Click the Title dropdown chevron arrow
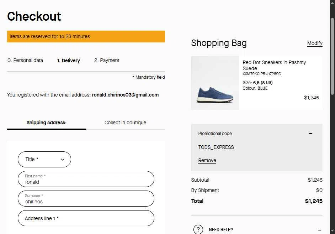335x234 pixels. pos(63,159)
